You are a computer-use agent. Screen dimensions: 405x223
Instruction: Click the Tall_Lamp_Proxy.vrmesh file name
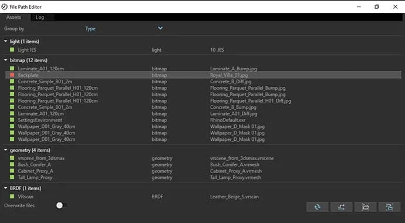tap(235, 178)
